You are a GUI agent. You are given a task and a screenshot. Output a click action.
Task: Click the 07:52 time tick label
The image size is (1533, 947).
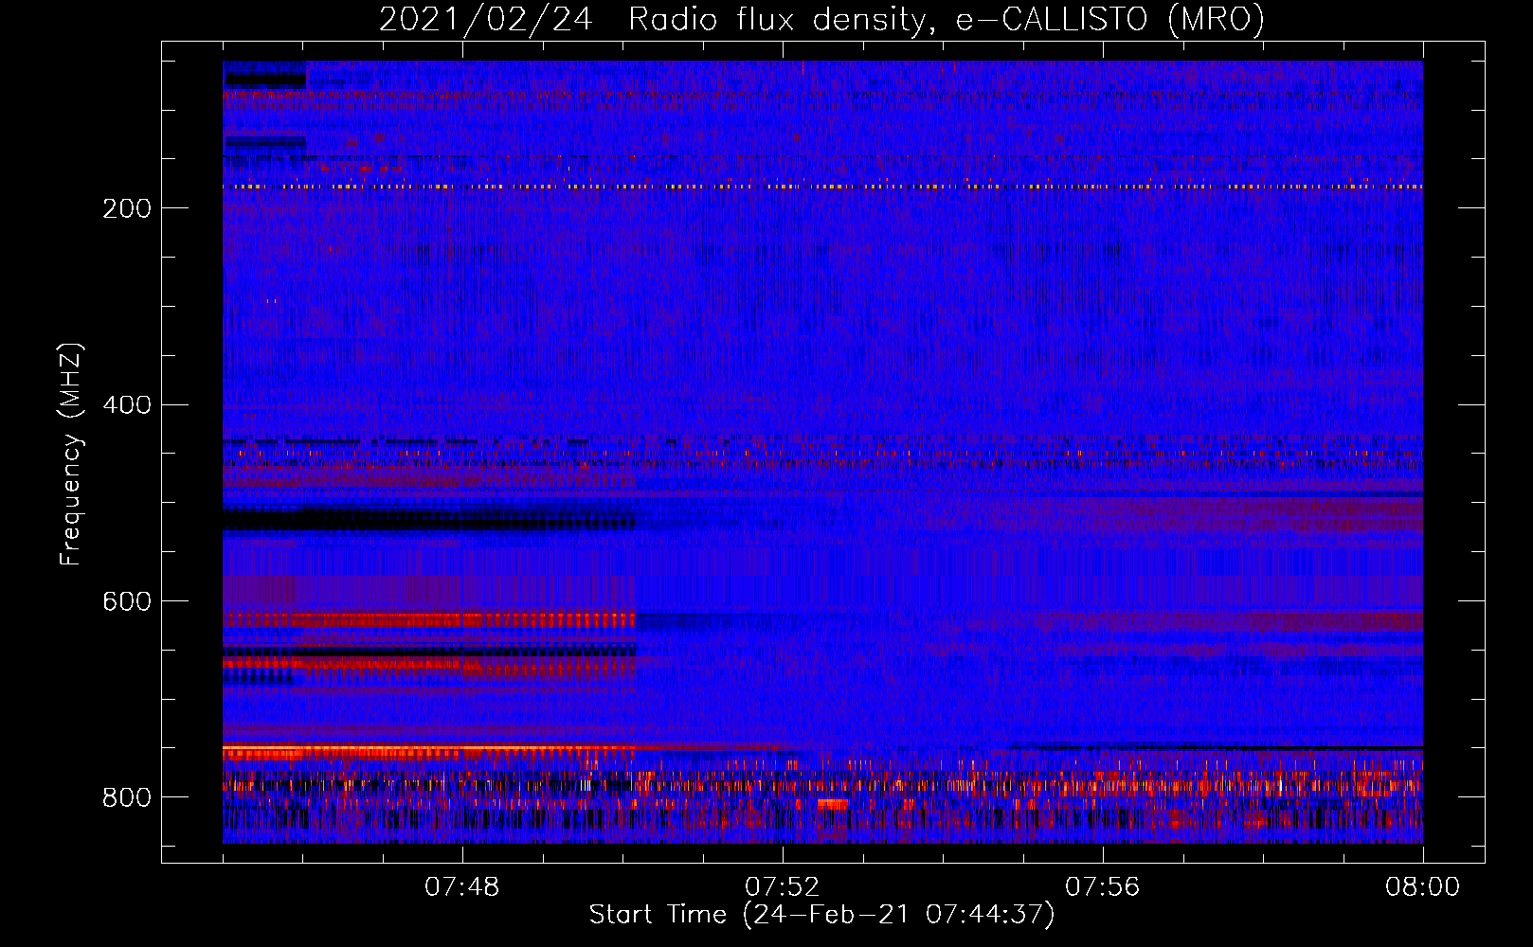pyautogui.click(x=783, y=887)
